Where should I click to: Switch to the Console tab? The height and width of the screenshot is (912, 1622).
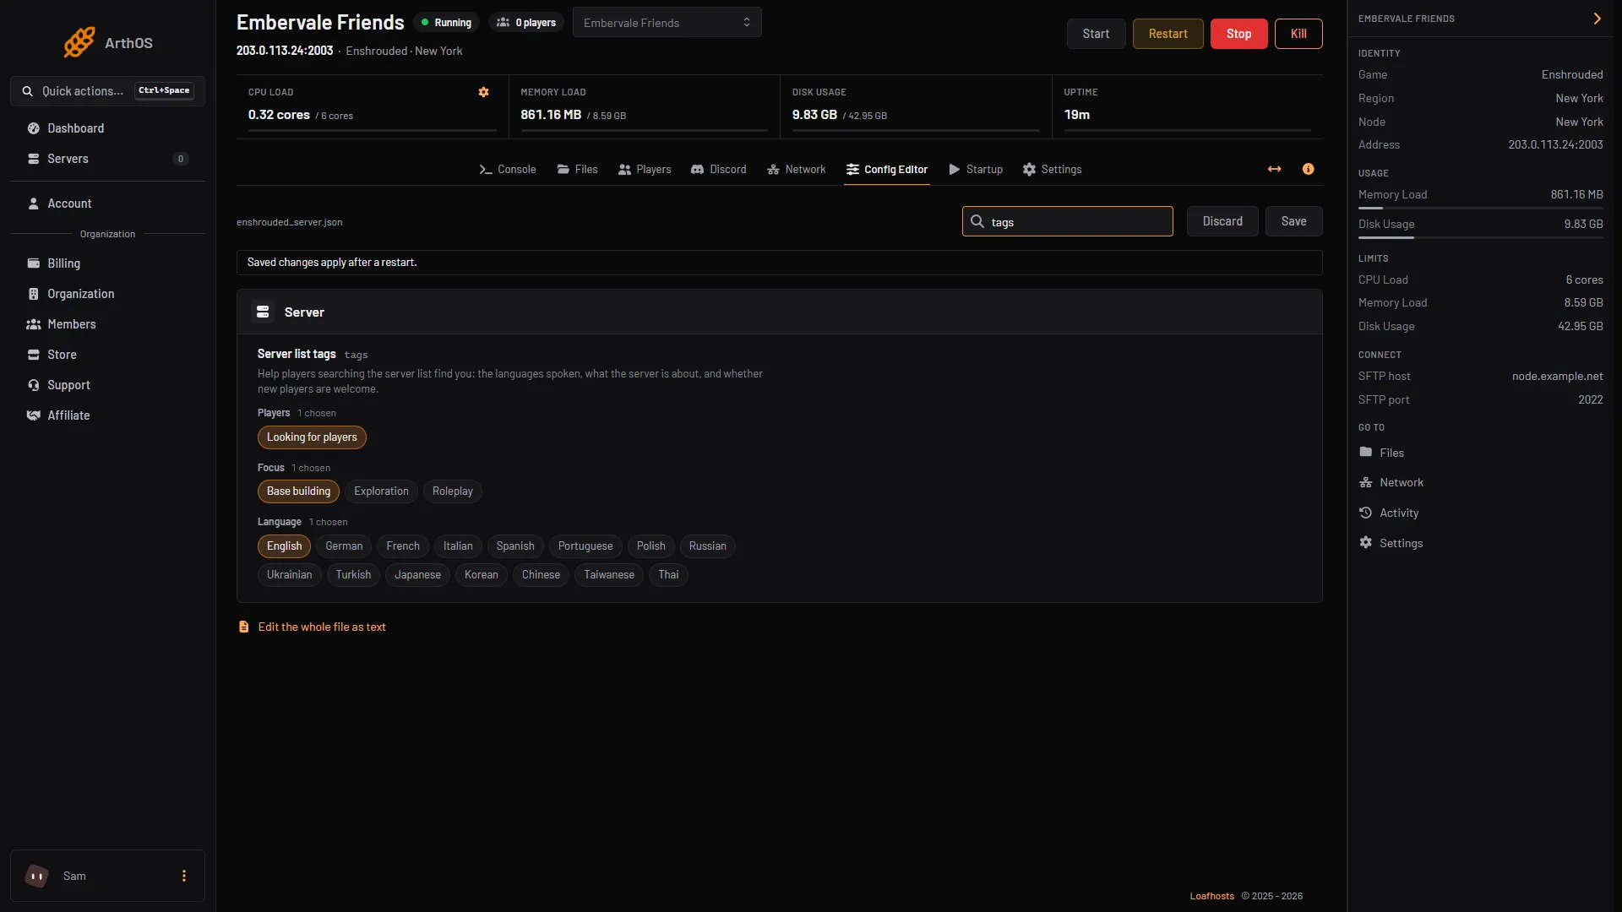click(x=508, y=169)
